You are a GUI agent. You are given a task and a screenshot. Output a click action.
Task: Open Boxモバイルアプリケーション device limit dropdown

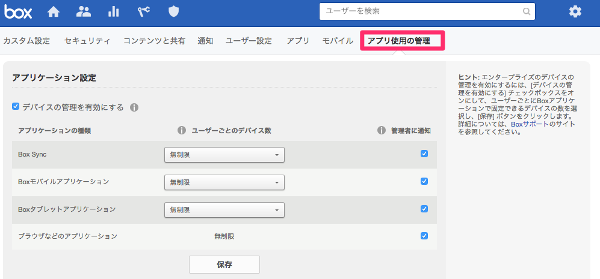pos(224,182)
